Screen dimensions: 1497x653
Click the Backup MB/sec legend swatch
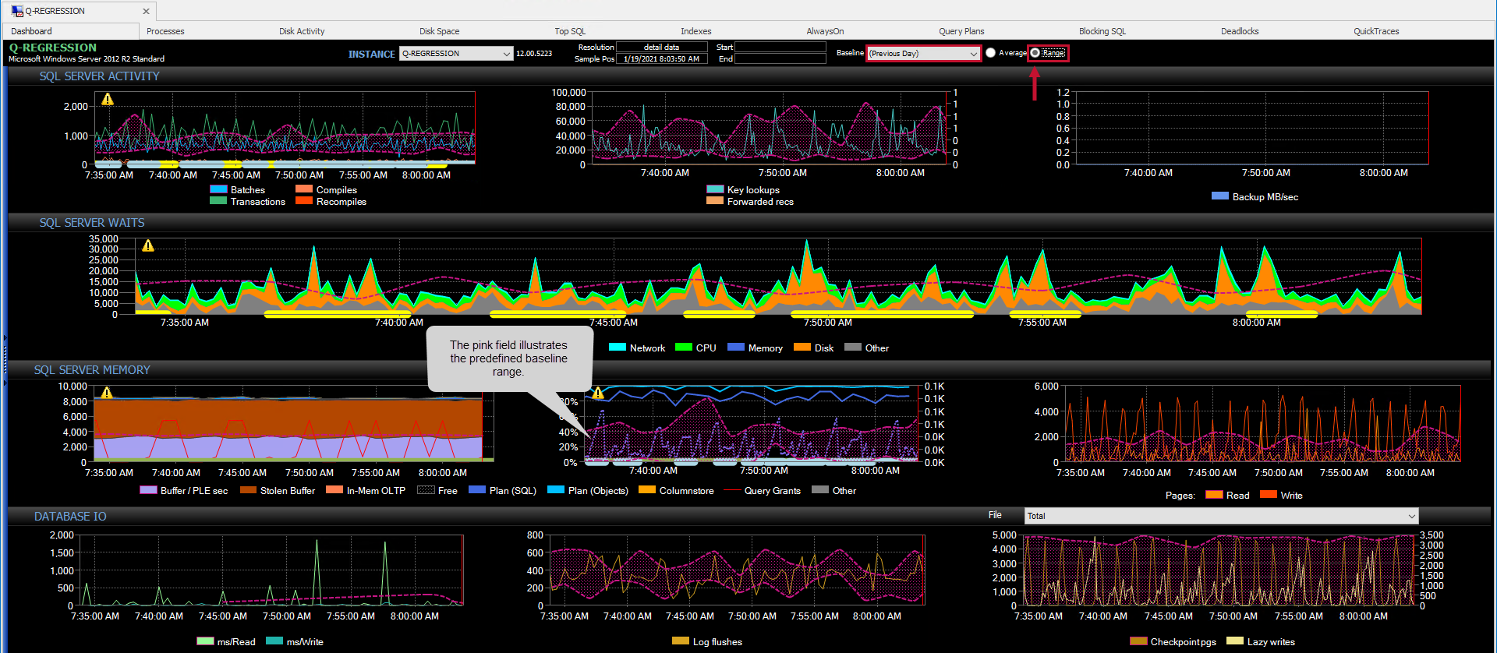pos(1220,196)
